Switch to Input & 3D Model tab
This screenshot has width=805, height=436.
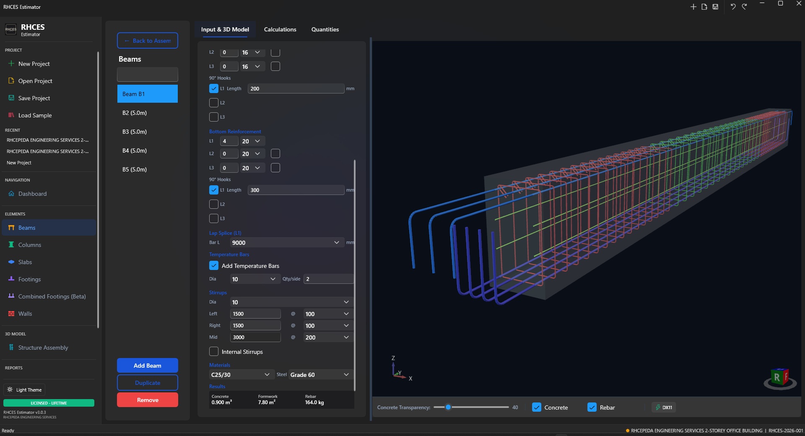click(x=225, y=29)
